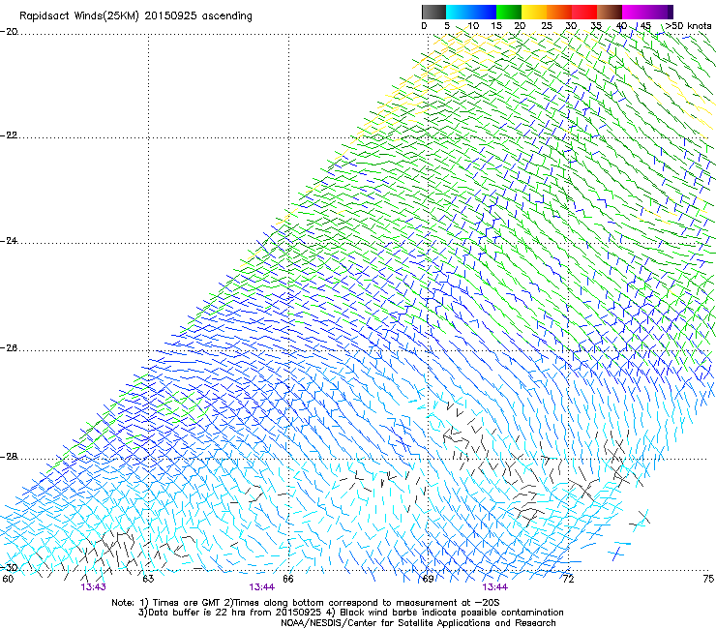Click the 'NOAA/NESDIS/Center for Satellite Applications' credit line
The image size is (716, 629).
click(418, 623)
